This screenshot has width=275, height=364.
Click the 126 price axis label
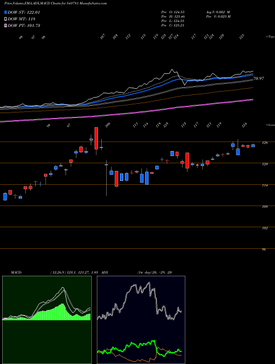[265, 142]
